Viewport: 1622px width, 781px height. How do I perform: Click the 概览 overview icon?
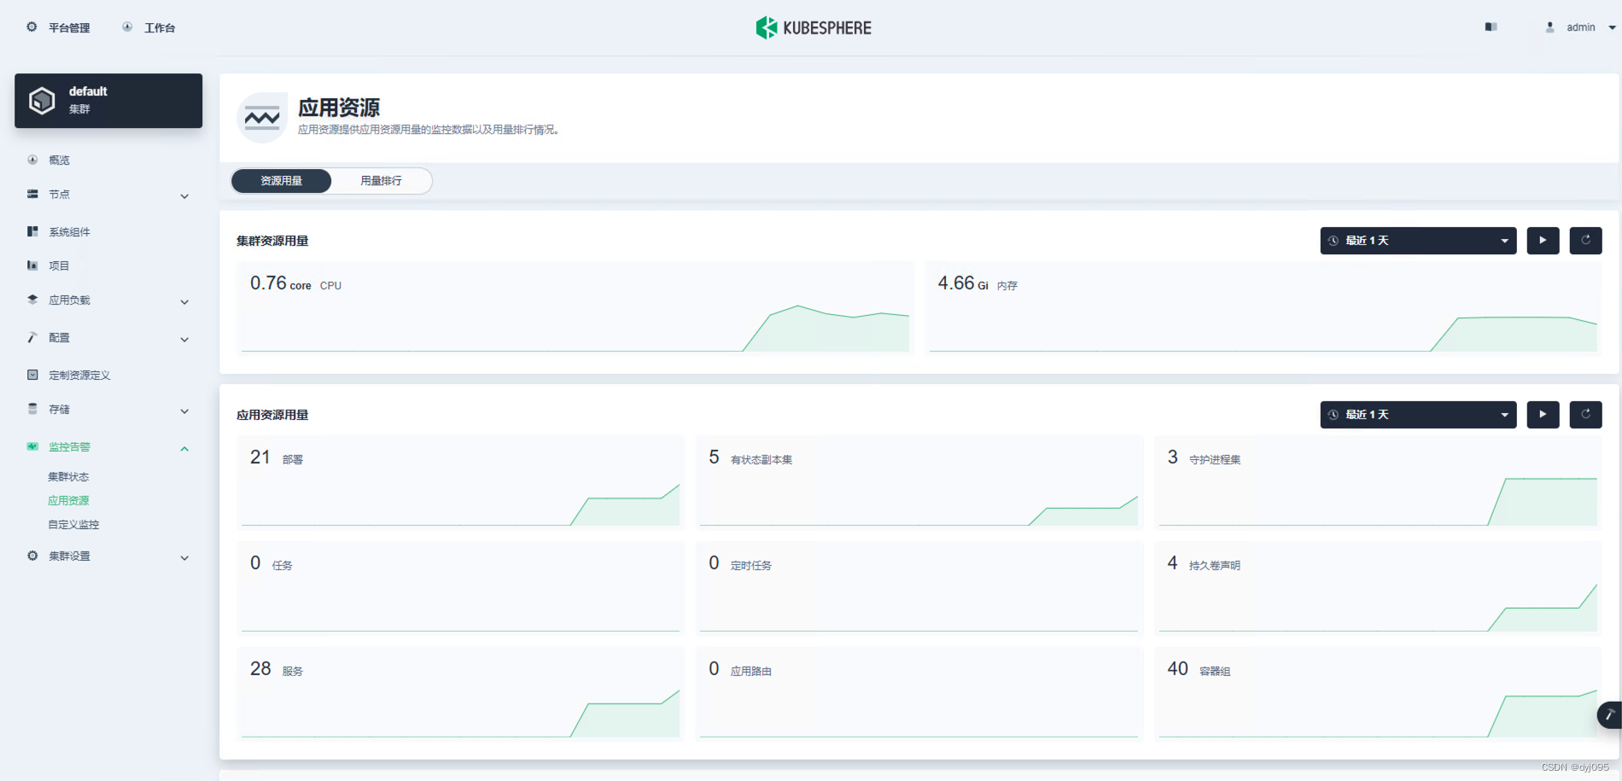(x=32, y=160)
